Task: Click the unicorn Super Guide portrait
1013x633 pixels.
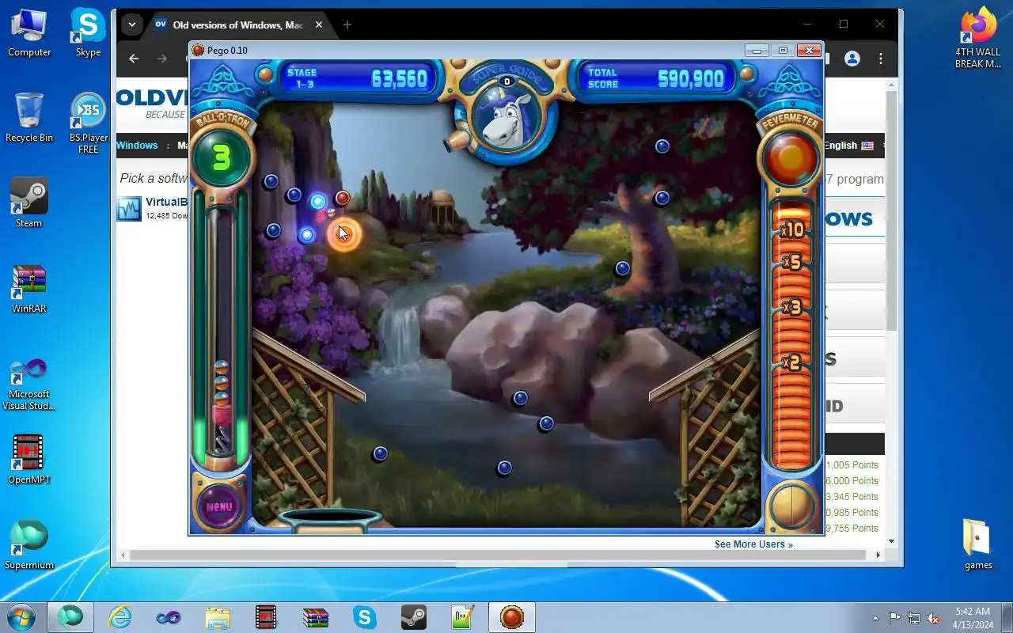Action: (506, 119)
